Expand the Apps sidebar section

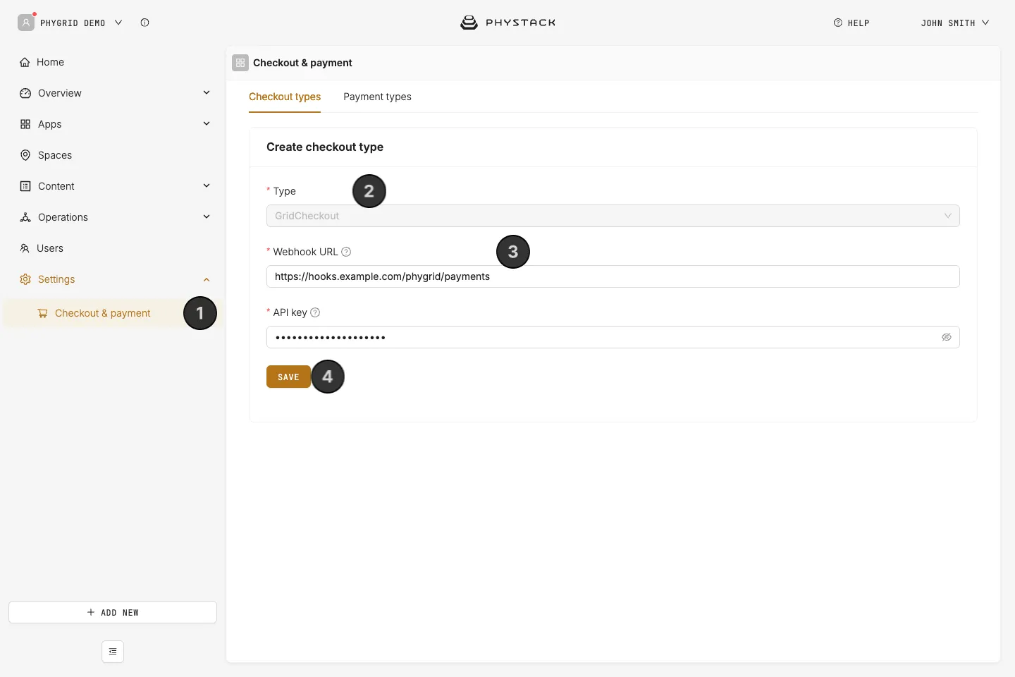[x=207, y=124]
